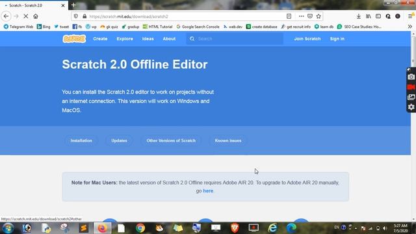Open the wp bookmark
This screenshot has width=416, height=234.
click(91, 27)
